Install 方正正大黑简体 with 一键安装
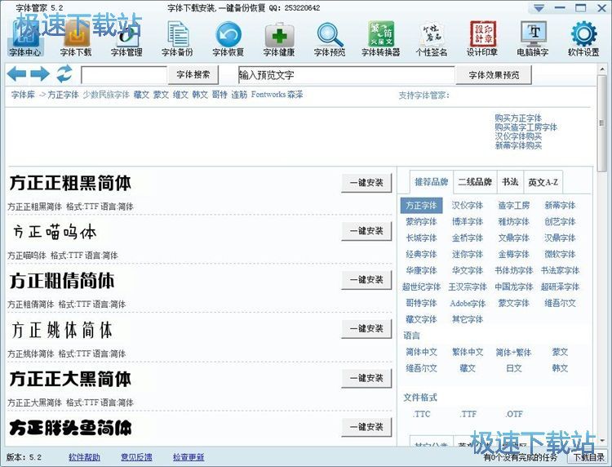 pos(366,378)
